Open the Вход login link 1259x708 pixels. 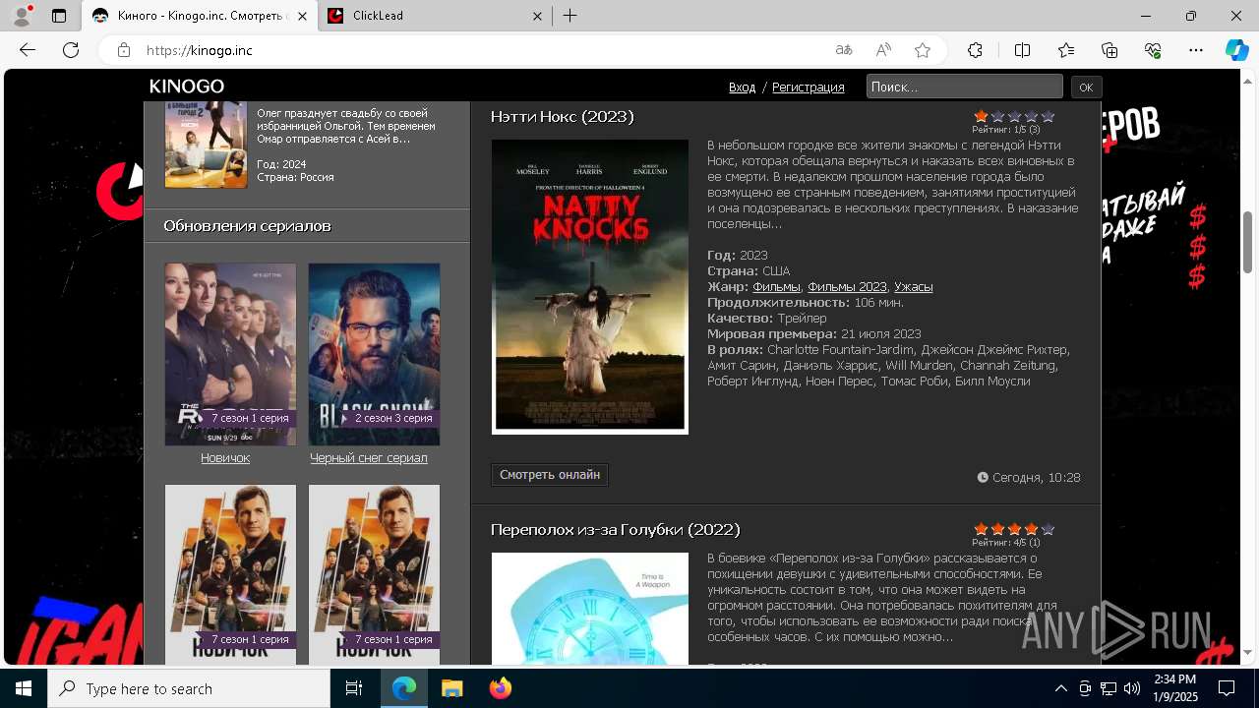click(x=742, y=88)
